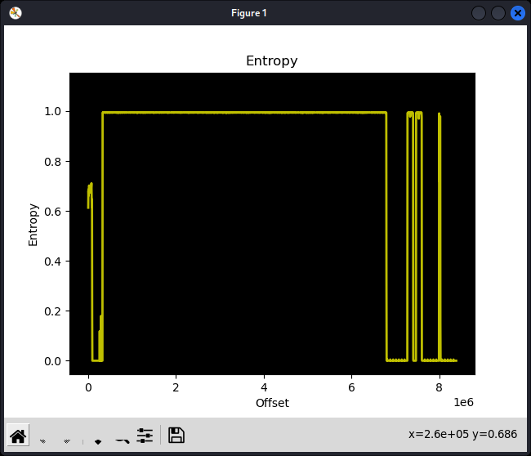
Task: Maximize the Figure 1 window
Action: (498, 12)
